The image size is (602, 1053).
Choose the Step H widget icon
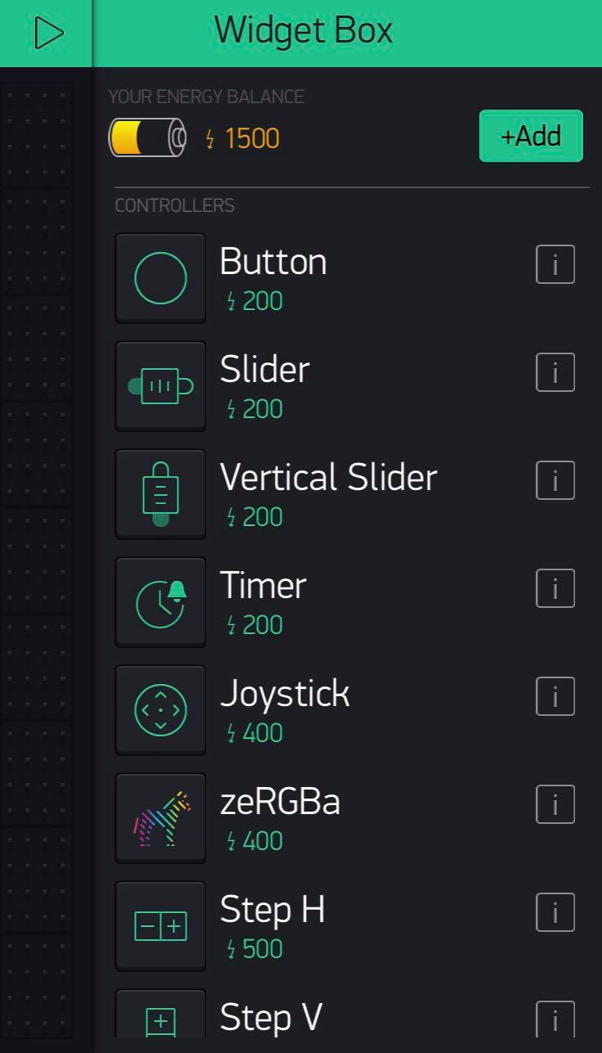click(x=160, y=926)
